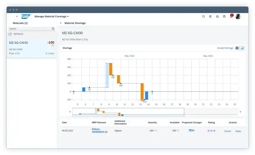Click the chart range selector window
Image resolution: width=255 pixels, height=155 pixels.
128,112
